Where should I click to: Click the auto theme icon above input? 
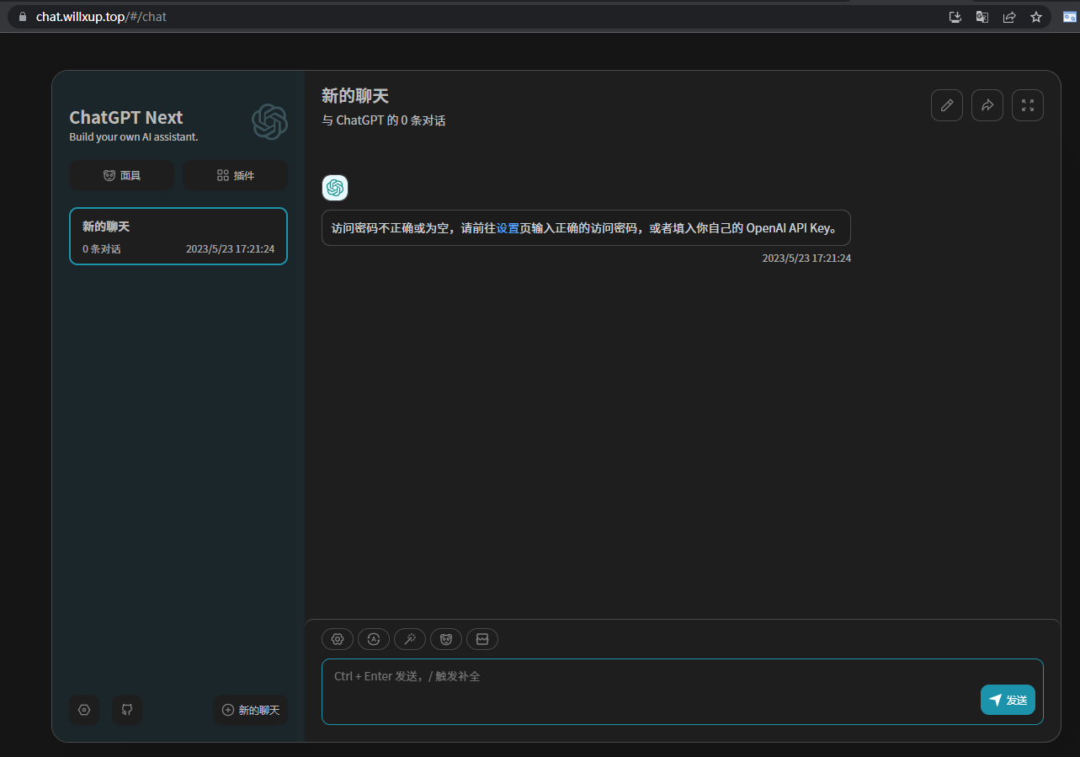(374, 639)
